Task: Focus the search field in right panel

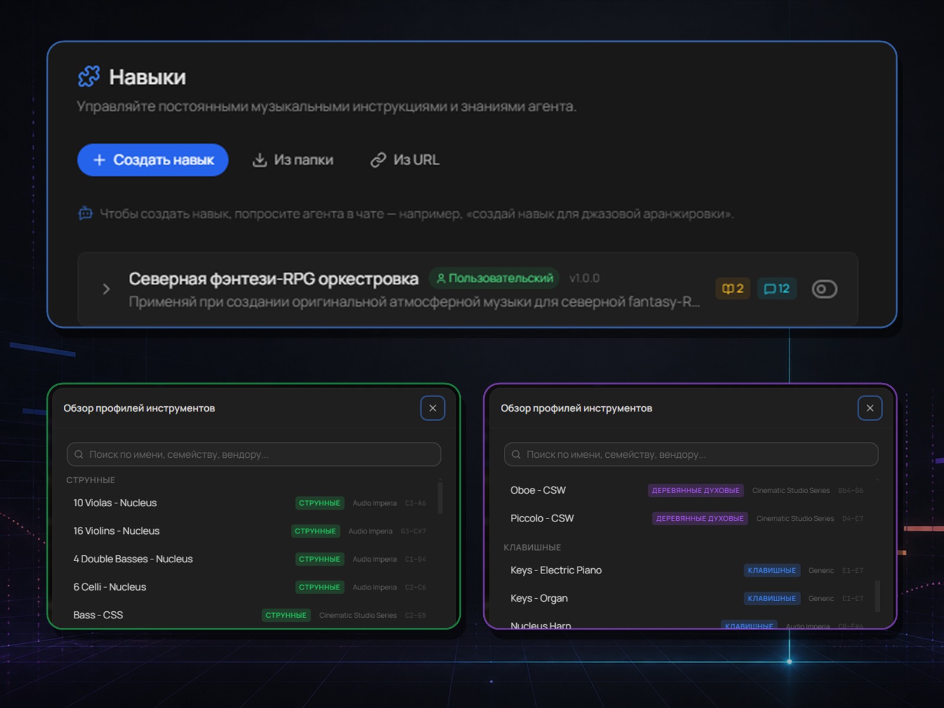Action: 691,454
